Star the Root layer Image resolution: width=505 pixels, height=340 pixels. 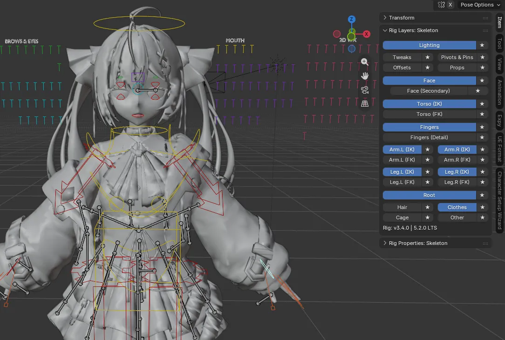pyautogui.click(x=482, y=195)
